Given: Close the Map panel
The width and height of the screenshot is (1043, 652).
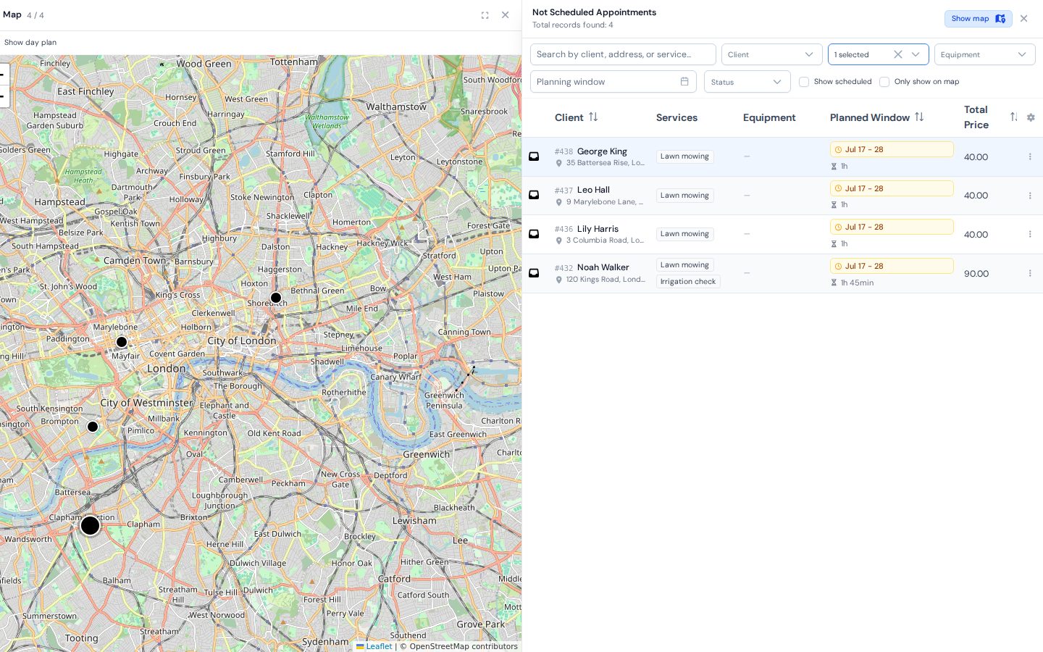Looking at the screenshot, I should [505, 15].
